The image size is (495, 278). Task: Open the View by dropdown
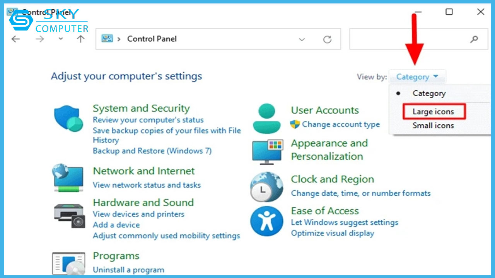coord(417,76)
